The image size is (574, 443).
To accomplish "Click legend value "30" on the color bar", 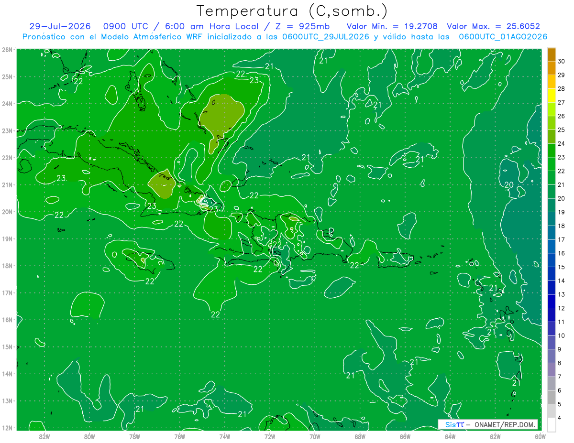I will pos(562,62).
